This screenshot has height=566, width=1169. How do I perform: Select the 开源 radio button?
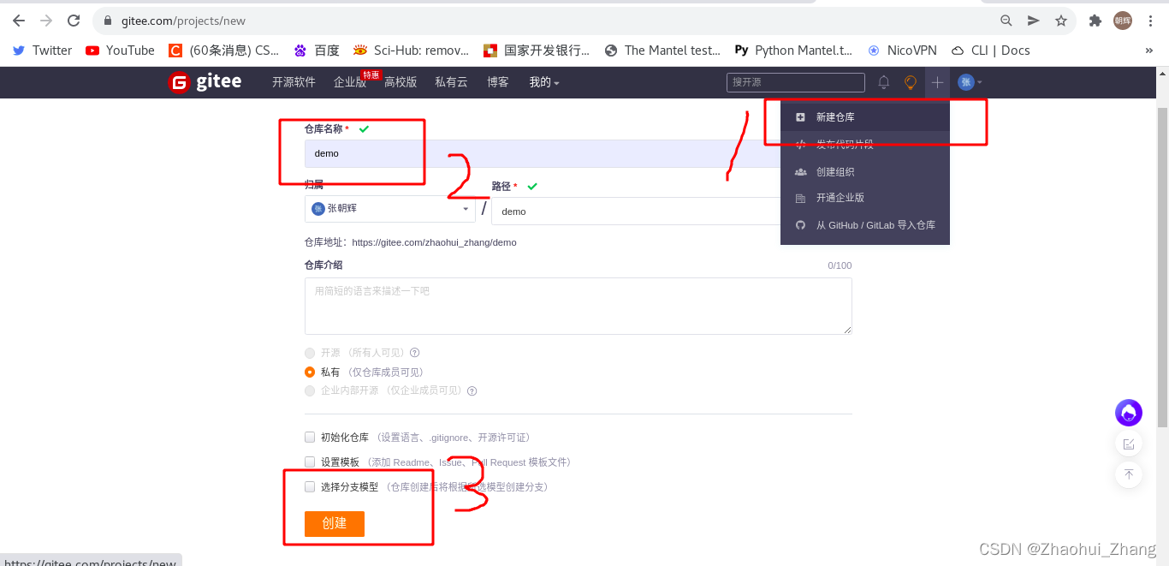coord(310,353)
